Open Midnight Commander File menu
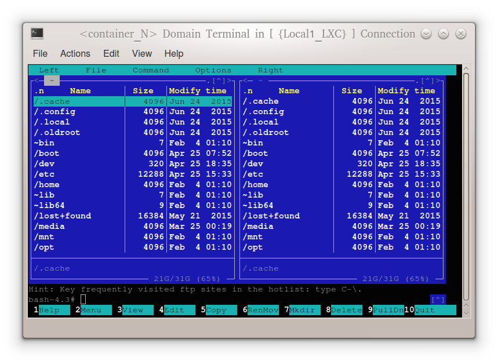498x361 pixels. [x=96, y=70]
